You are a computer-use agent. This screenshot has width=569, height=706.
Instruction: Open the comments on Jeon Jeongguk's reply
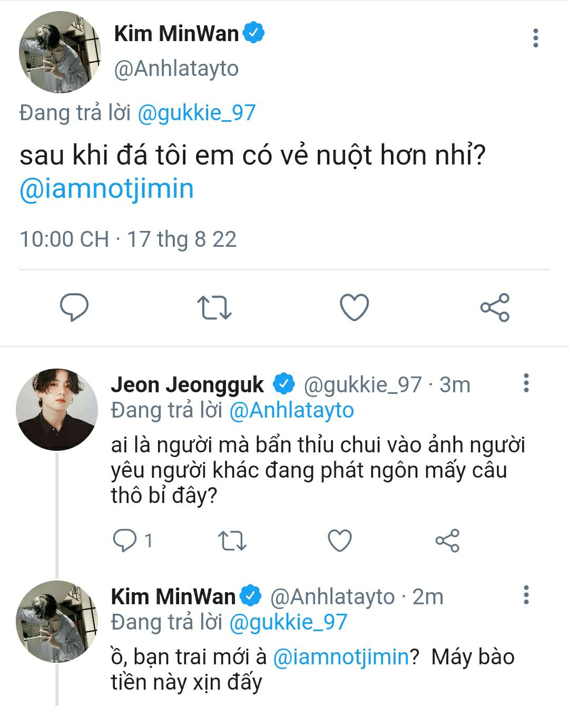[125, 540]
